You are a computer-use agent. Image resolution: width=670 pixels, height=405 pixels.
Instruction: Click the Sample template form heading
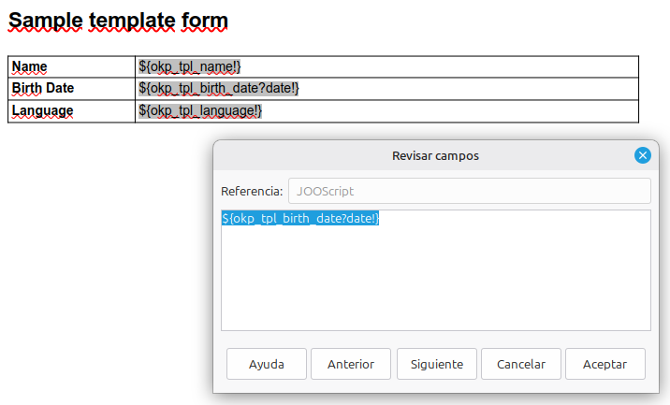pyautogui.click(x=118, y=21)
